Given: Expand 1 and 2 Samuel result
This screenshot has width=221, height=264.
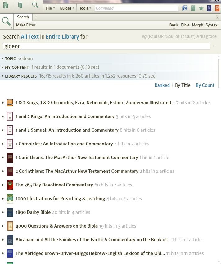Looking at the screenshot, I should pos(3,130).
